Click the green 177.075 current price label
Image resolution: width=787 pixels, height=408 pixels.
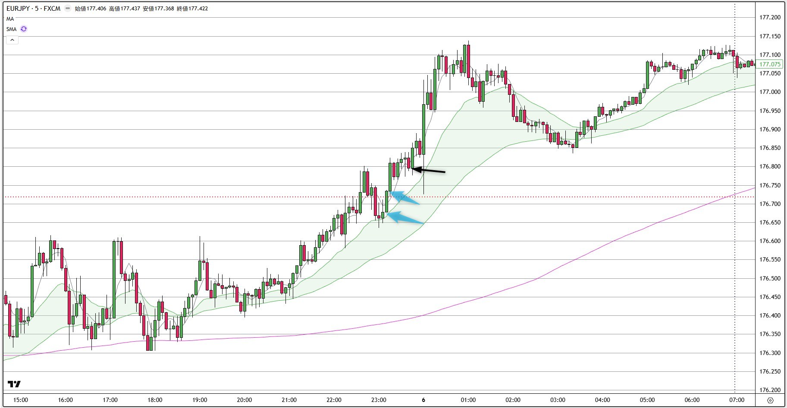[770, 64]
